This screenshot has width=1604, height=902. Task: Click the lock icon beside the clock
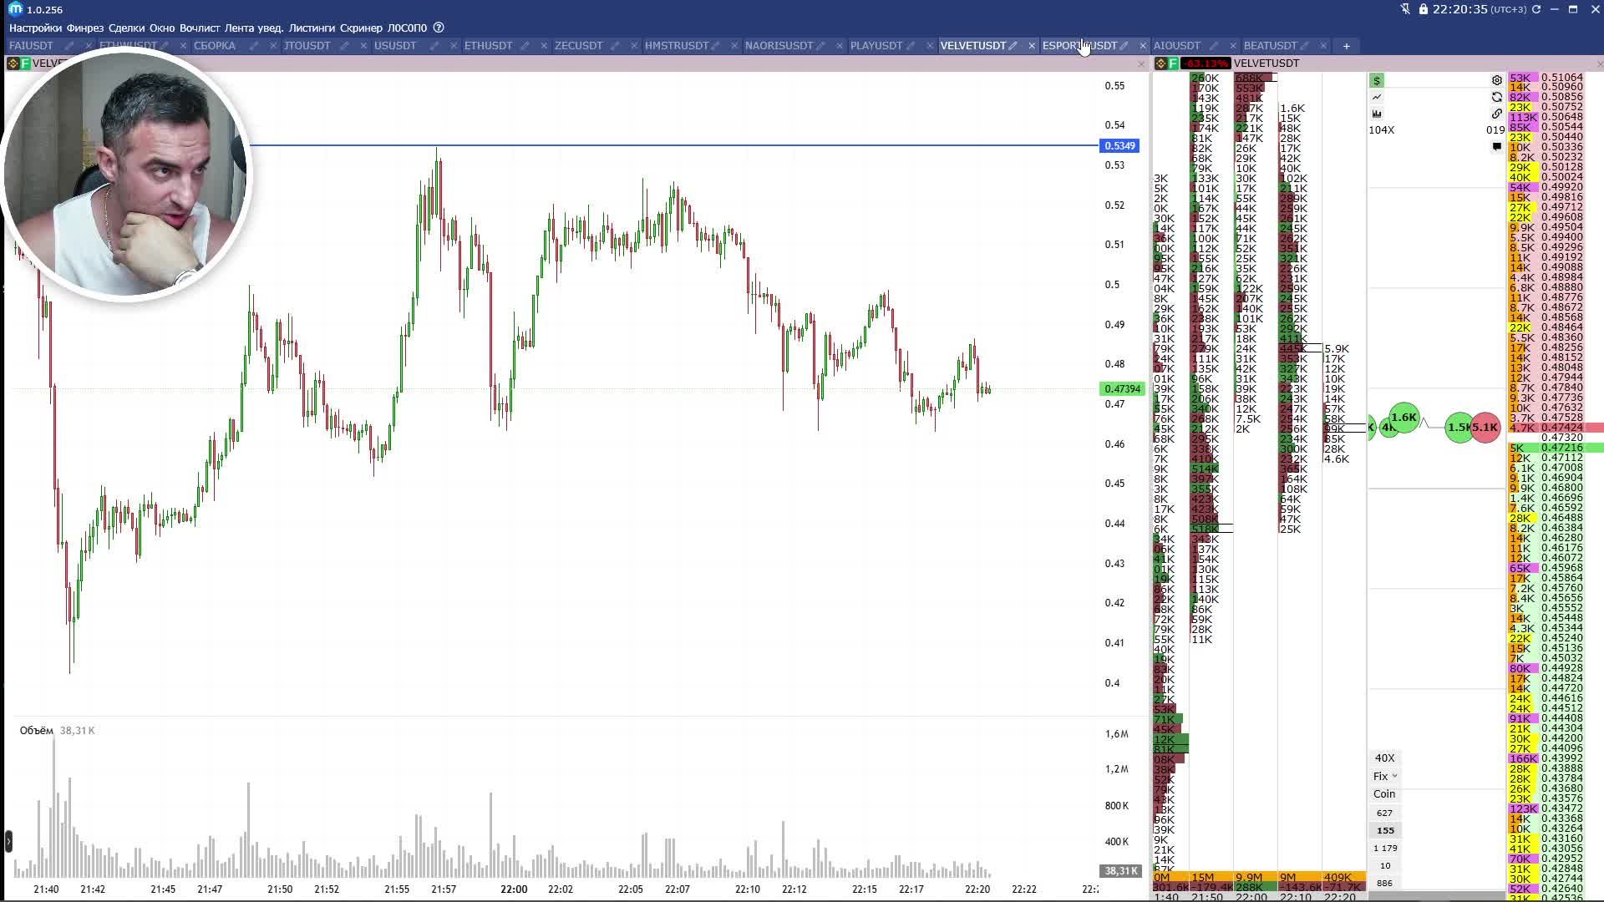click(1423, 9)
